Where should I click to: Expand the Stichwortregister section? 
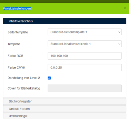coord(64,101)
